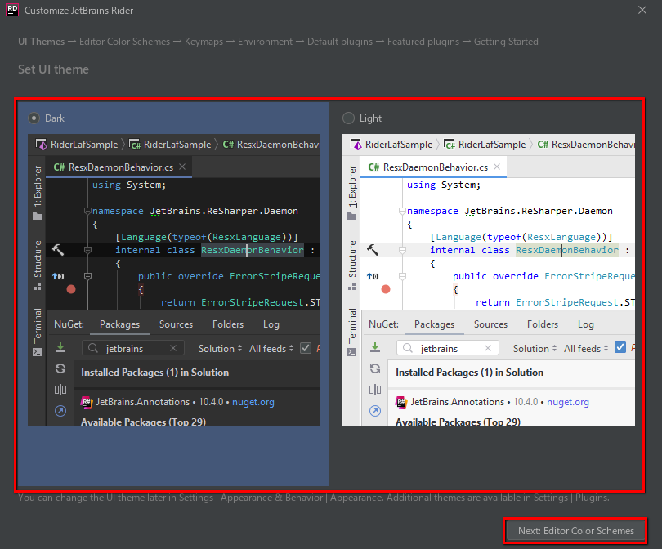Select ResxDaemonBehavior.cs editor tab in Dark preview
The image size is (662, 549).
click(119, 167)
